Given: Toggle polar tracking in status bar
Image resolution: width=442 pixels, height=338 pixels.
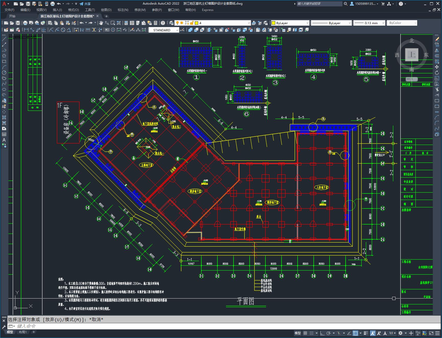Looking at the screenshot, I should [x=328, y=333].
